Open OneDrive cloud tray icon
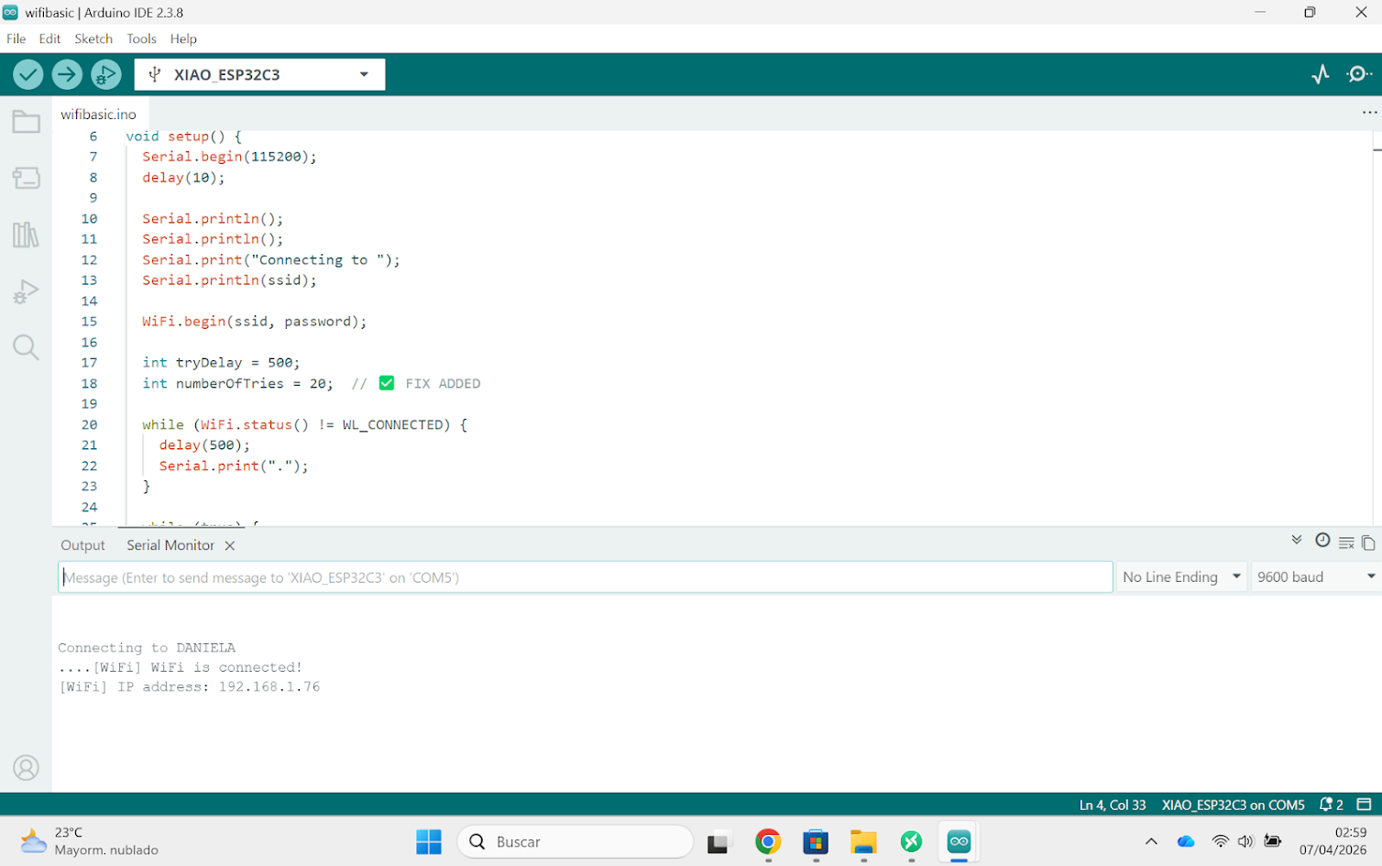Screen dimensions: 1382x866 click(1186, 841)
